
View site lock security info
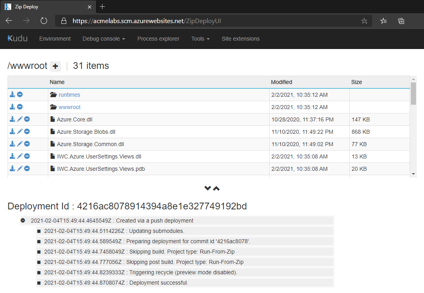[64, 21]
